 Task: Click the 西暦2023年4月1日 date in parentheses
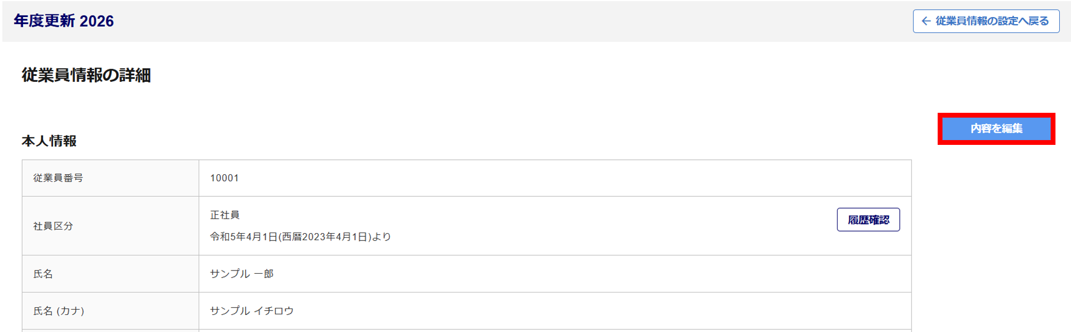[x=325, y=237]
